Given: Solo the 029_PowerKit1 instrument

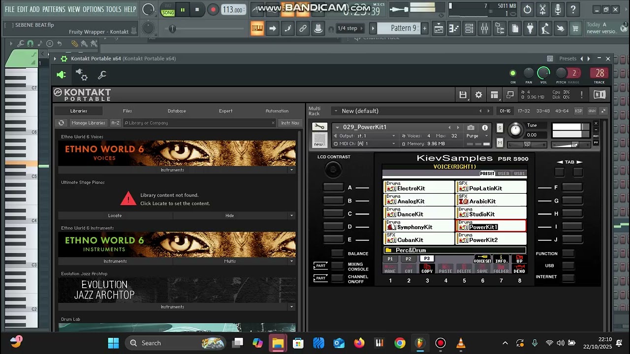Looking at the screenshot, I should tap(500, 128).
